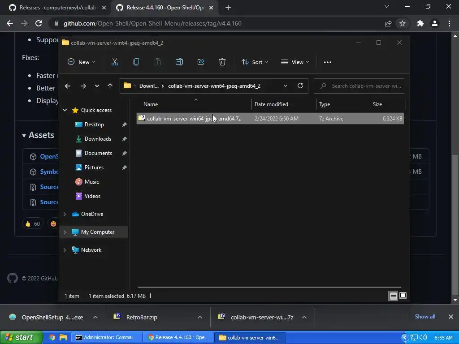
Task: Go forward in File Explorer navigation
Action: 83,86
